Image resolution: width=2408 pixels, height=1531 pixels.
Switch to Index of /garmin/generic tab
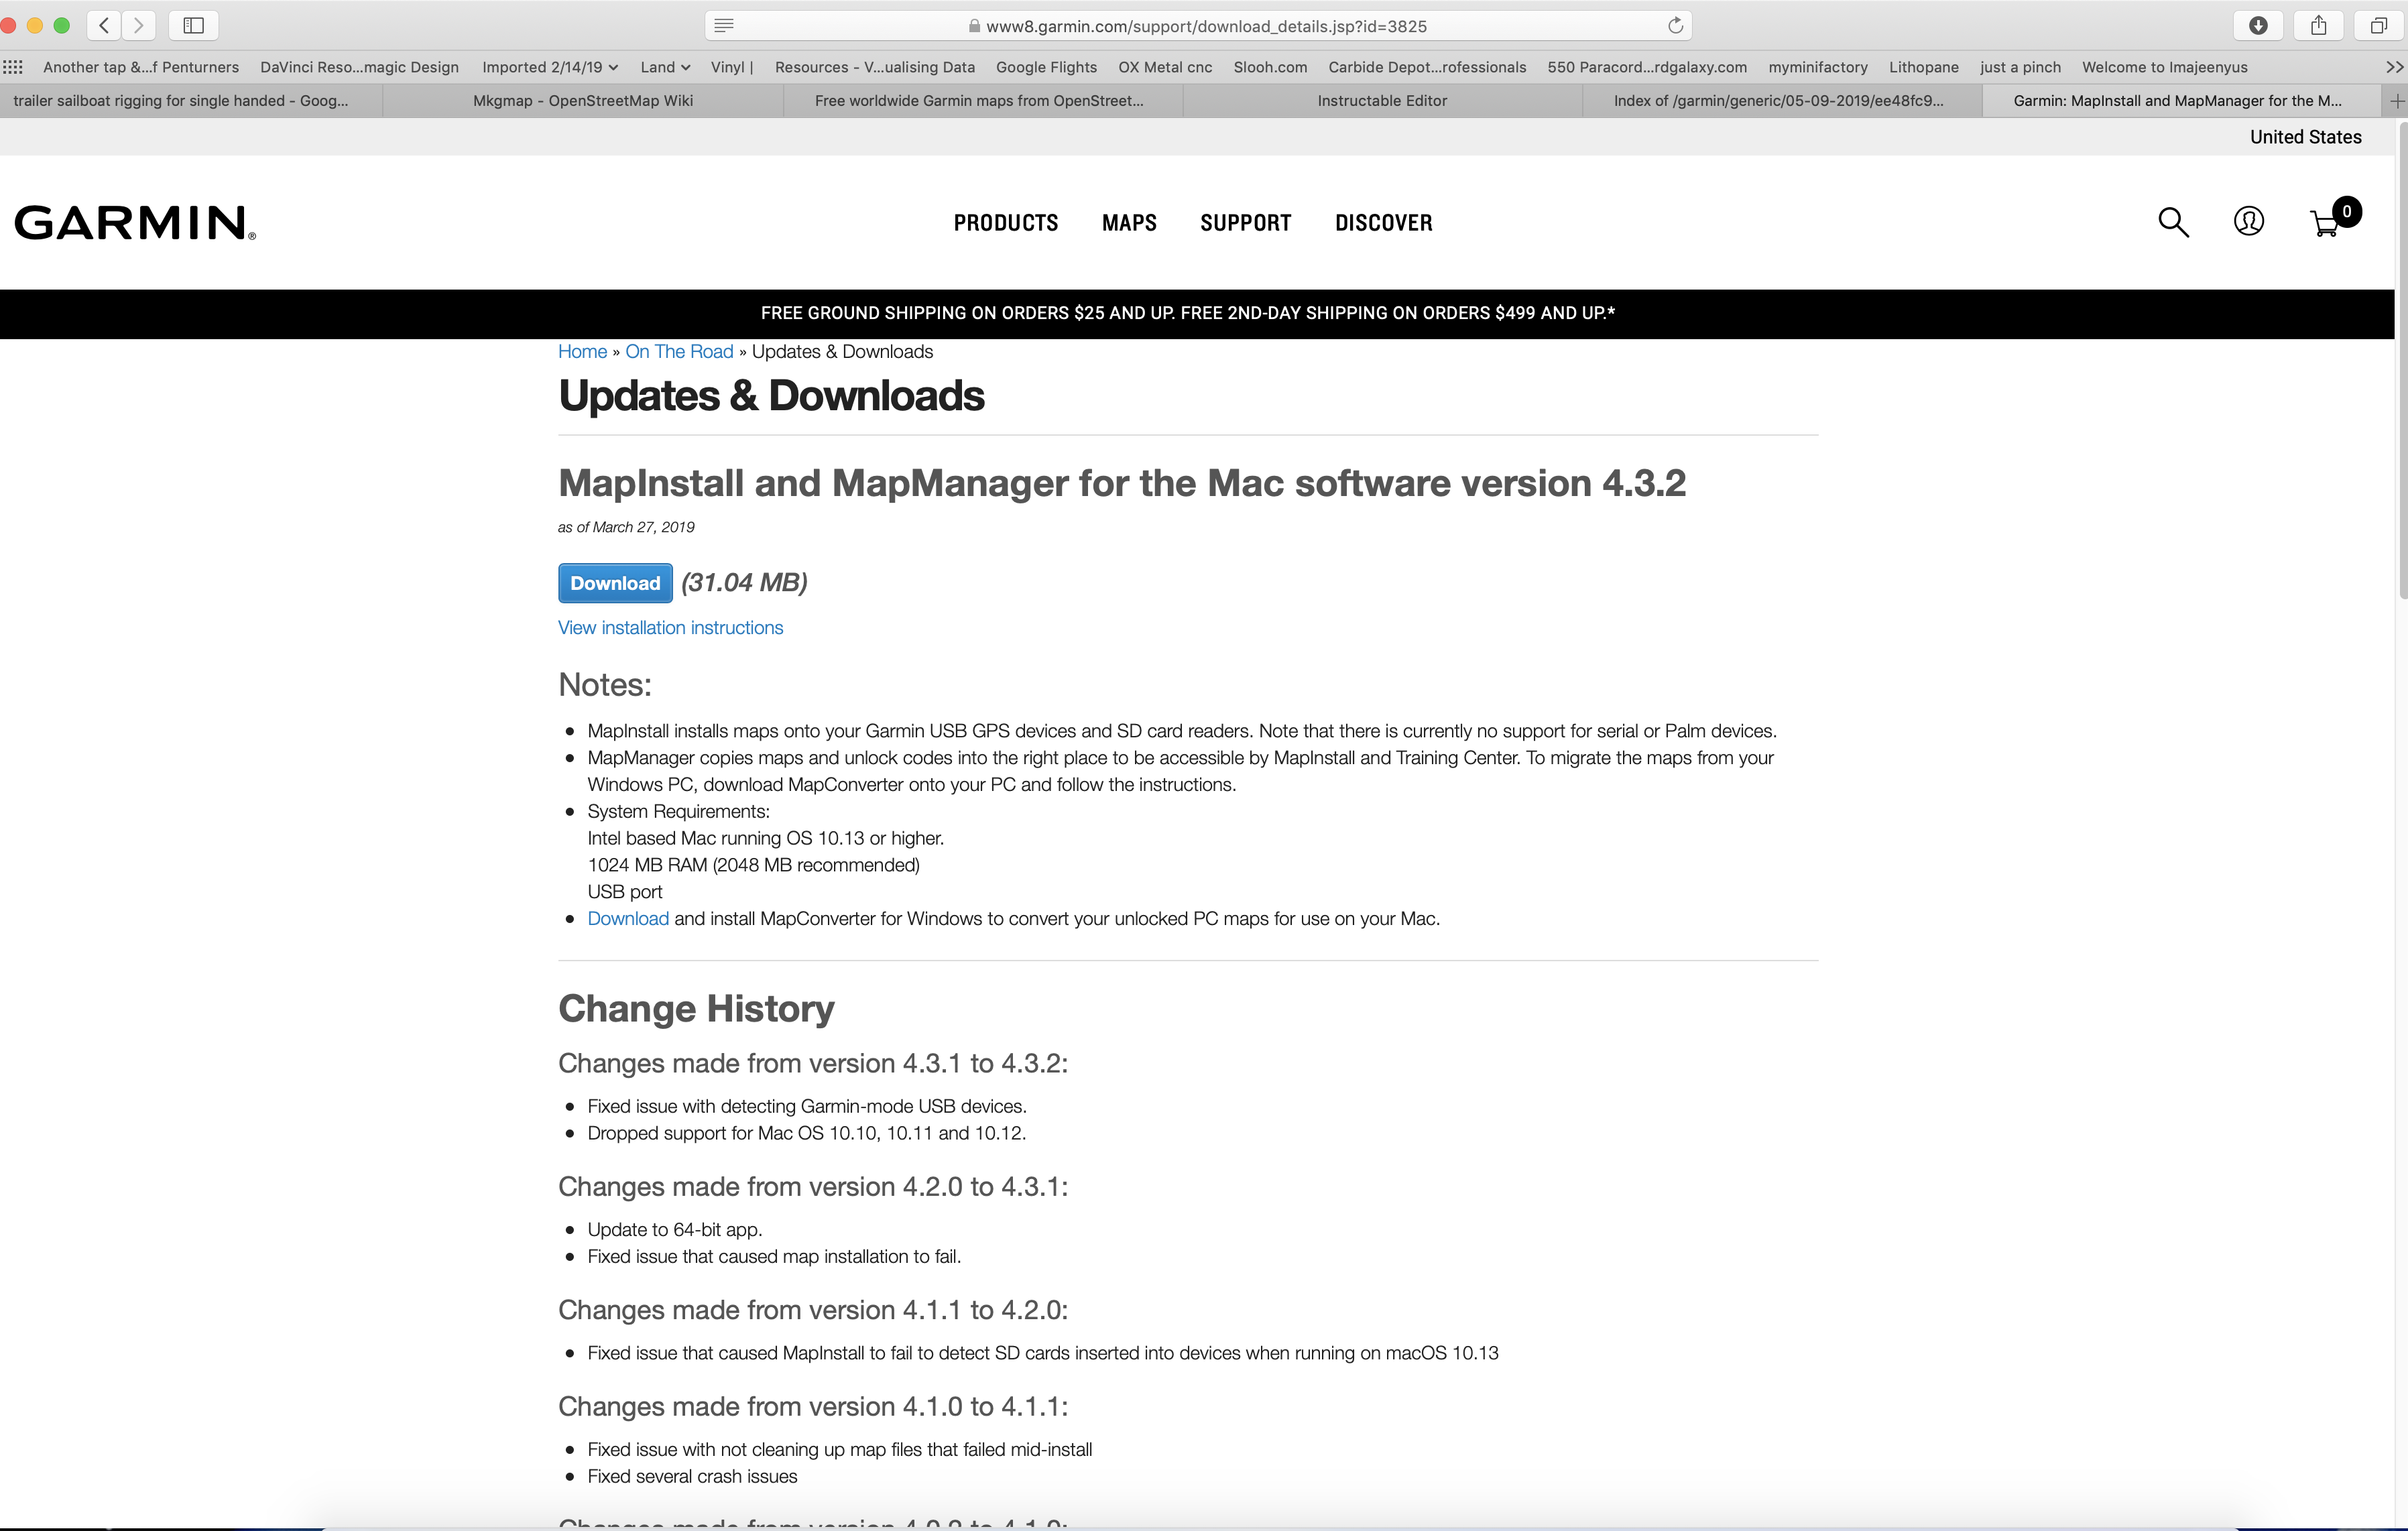pos(1782,101)
